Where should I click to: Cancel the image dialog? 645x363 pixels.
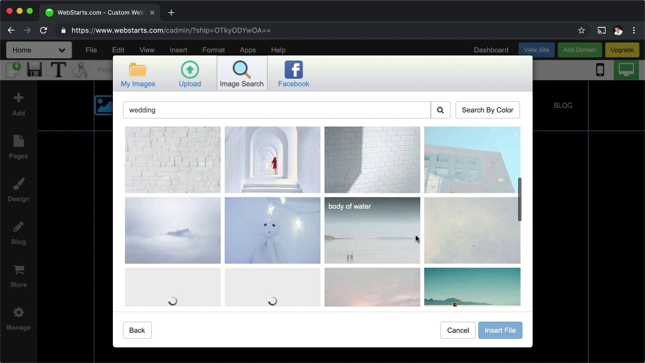pyautogui.click(x=458, y=330)
